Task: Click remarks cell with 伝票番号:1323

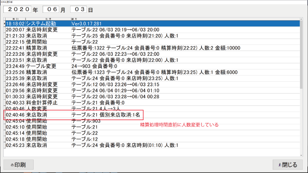Action: coord(185,72)
